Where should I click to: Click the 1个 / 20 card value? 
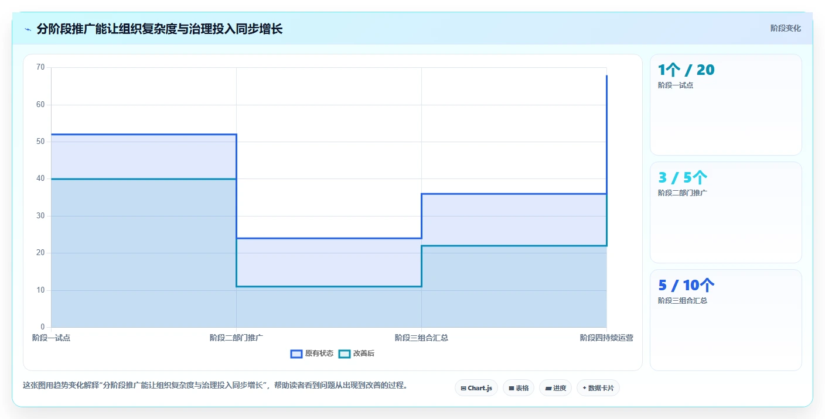686,70
